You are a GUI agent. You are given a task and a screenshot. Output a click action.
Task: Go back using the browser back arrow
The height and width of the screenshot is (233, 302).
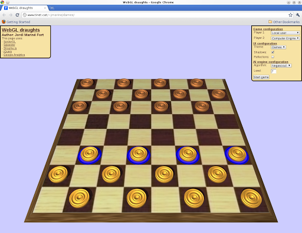pyautogui.click(x=4, y=15)
